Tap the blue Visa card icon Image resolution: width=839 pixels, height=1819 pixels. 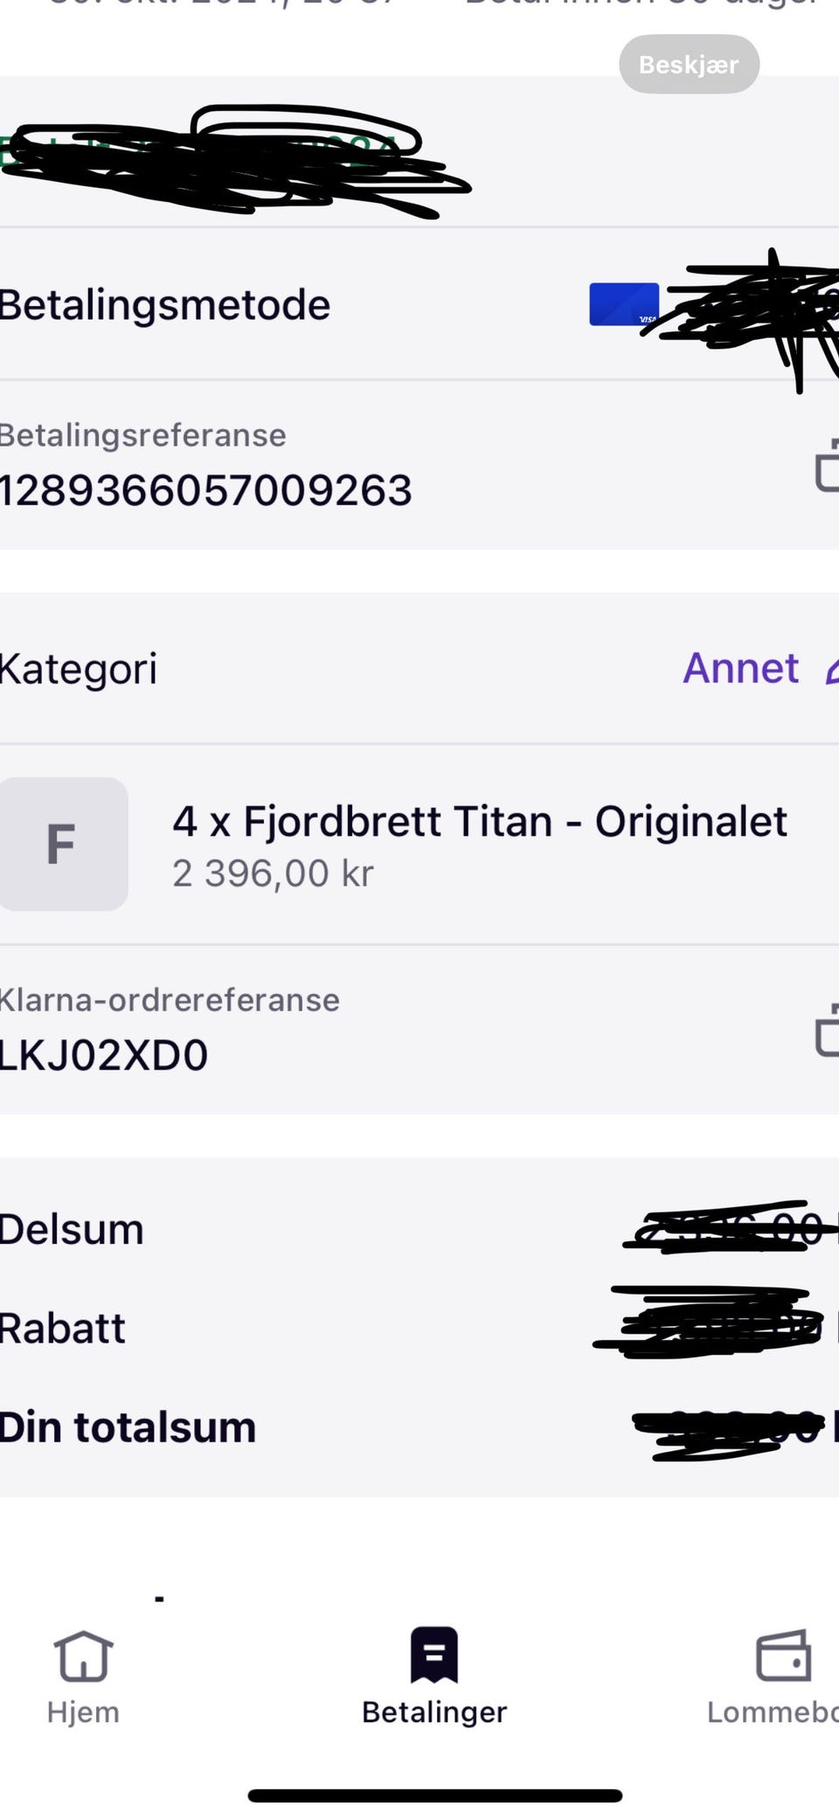tap(624, 304)
